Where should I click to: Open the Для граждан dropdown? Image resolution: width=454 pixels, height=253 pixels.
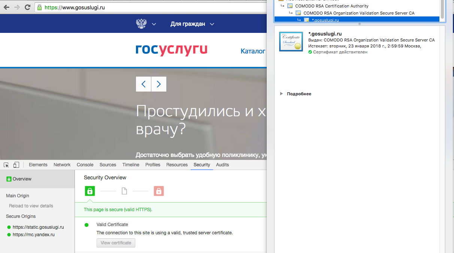click(x=192, y=24)
